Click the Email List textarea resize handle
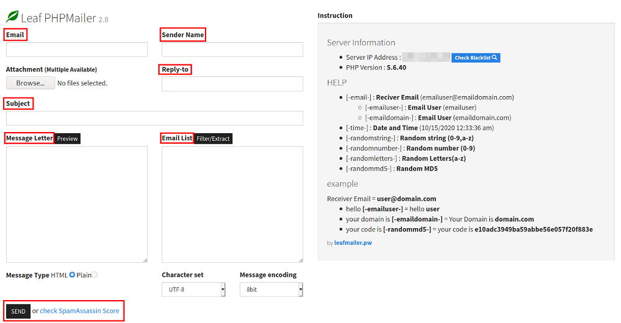The height and width of the screenshot is (323, 621). click(x=300, y=259)
